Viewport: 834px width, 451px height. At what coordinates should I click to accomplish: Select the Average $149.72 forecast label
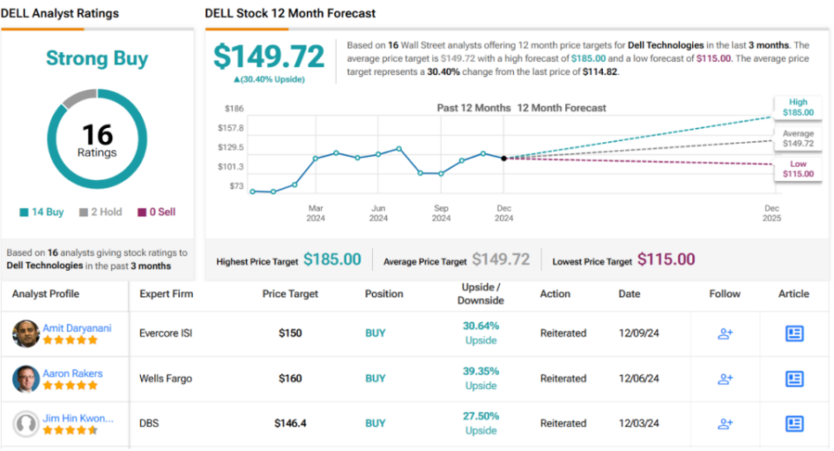coord(797,138)
